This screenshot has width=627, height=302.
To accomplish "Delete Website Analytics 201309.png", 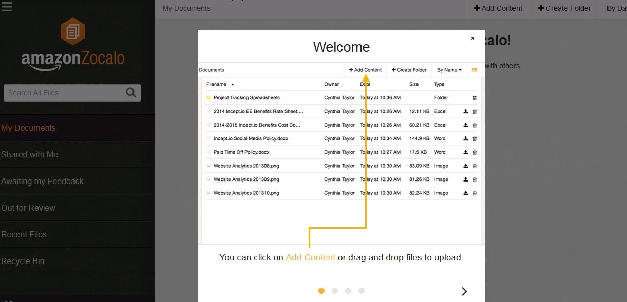I will (474, 179).
